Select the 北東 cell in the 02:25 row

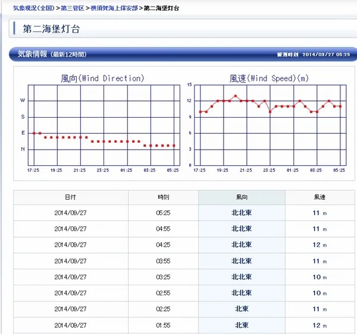pyautogui.click(x=242, y=309)
